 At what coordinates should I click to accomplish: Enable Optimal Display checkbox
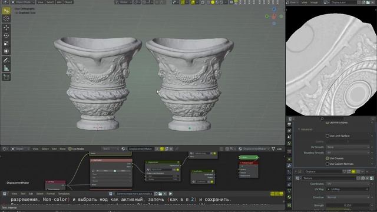click(x=328, y=122)
